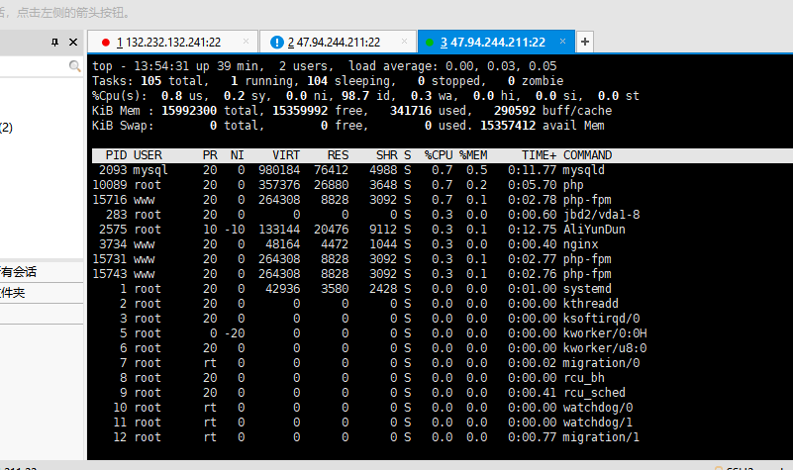Click blue alert icon on tab 2
Viewport: 793px width, 470px height.
276,42
